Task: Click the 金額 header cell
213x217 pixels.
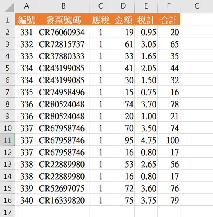Action: pos(123,19)
